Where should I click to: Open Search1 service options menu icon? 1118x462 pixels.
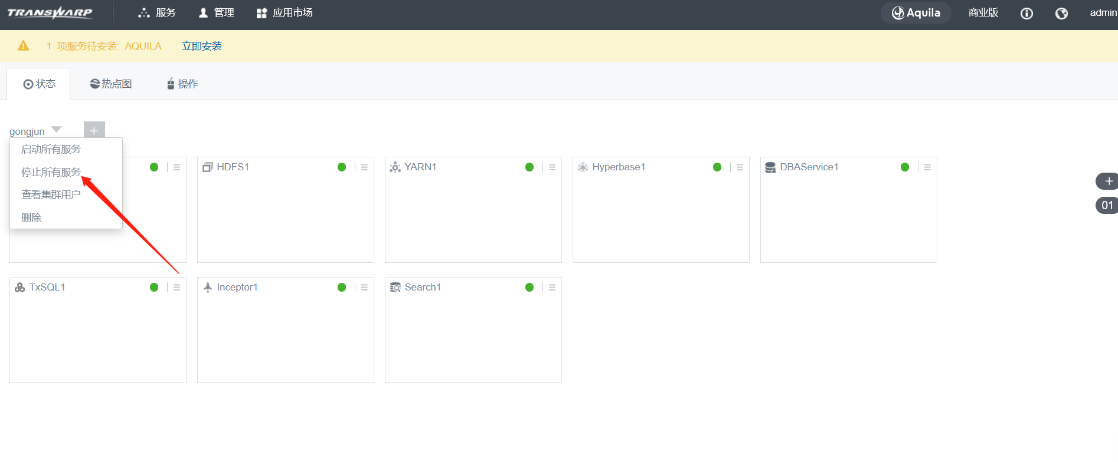(552, 288)
